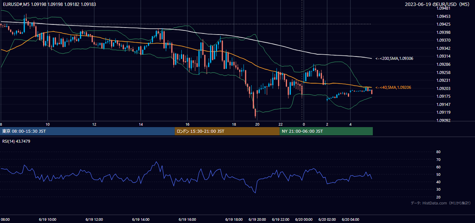Click RSI scale level 50

(438, 174)
